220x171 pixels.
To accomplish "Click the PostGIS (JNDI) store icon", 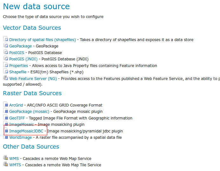I will (6, 58).
